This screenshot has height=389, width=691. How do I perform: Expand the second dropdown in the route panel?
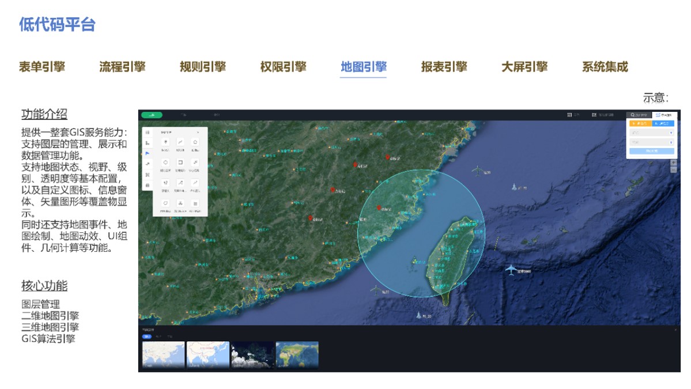651,142
